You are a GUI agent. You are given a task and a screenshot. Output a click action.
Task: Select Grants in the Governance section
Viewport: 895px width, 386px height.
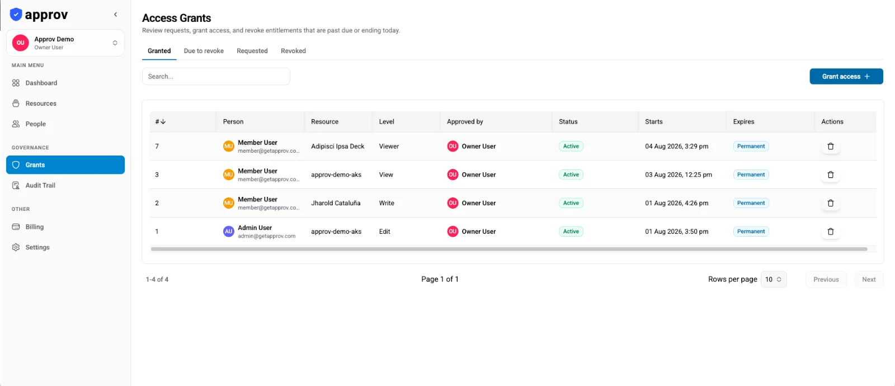pos(65,165)
